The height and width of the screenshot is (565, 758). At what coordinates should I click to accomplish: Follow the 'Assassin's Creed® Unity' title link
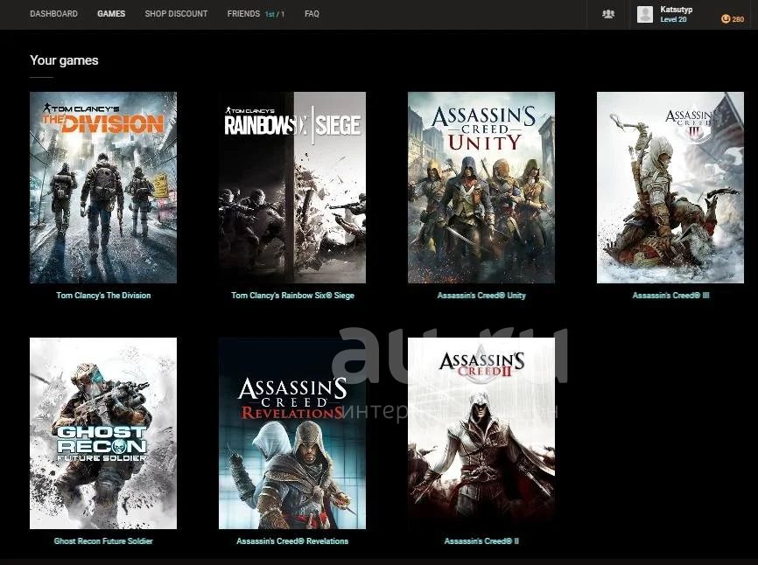[481, 296]
